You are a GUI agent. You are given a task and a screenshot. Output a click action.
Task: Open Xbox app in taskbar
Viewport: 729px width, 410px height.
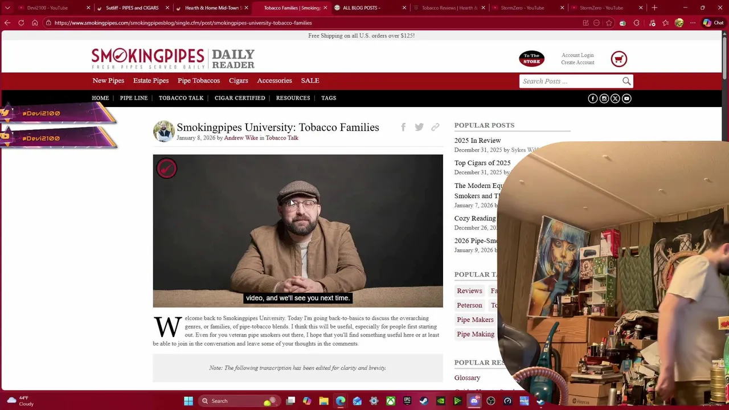tap(391, 401)
